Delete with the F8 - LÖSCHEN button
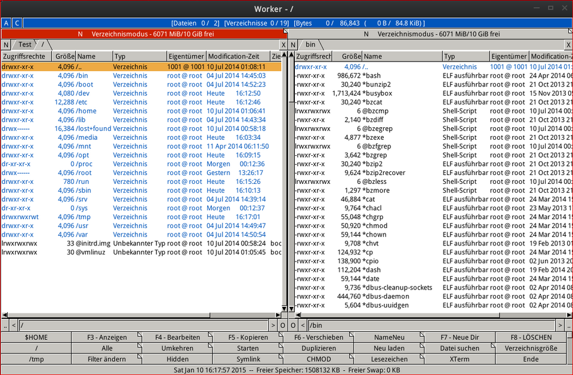573x375 pixels. coord(530,337)
